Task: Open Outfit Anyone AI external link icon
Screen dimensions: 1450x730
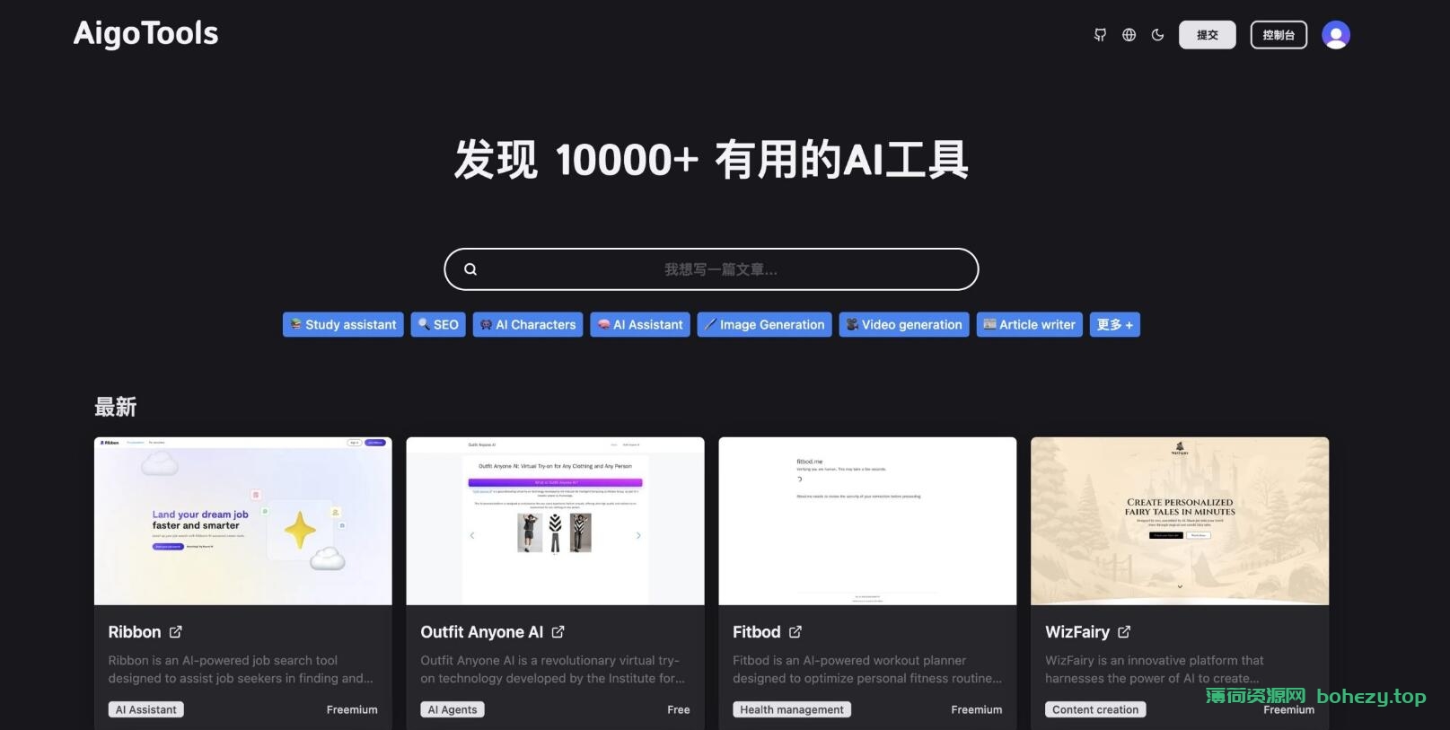Action: click(x=558, y=632)
